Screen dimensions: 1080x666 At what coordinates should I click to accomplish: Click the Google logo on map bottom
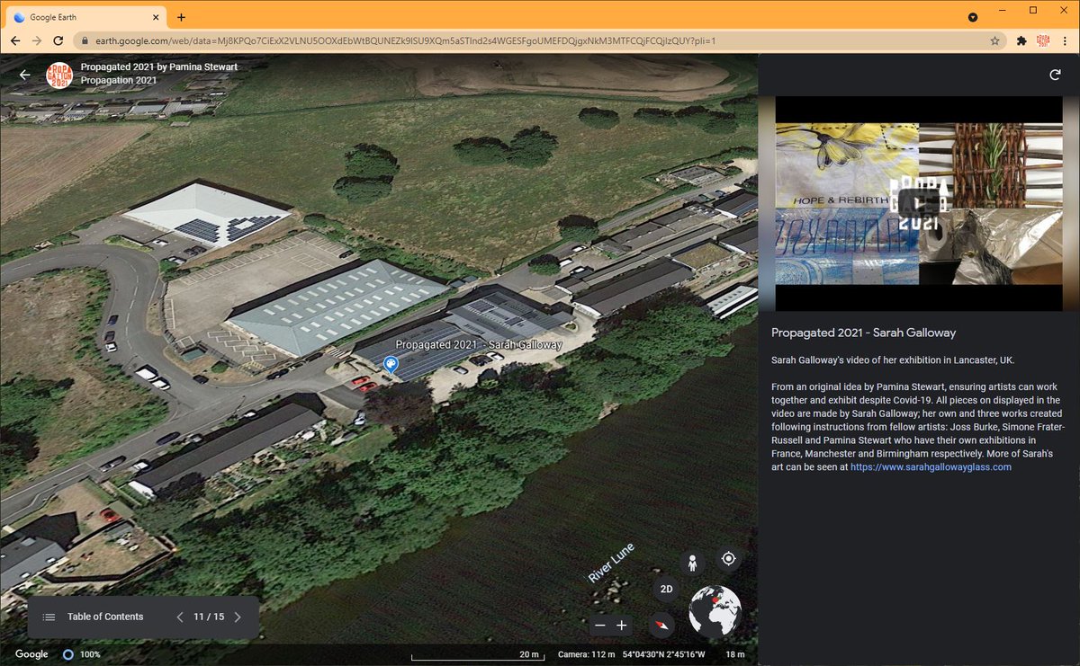[31, 654]
